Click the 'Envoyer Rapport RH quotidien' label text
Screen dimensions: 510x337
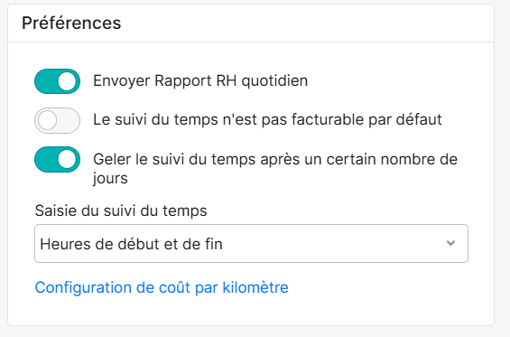pyautogui.click(x=200, y=80)
